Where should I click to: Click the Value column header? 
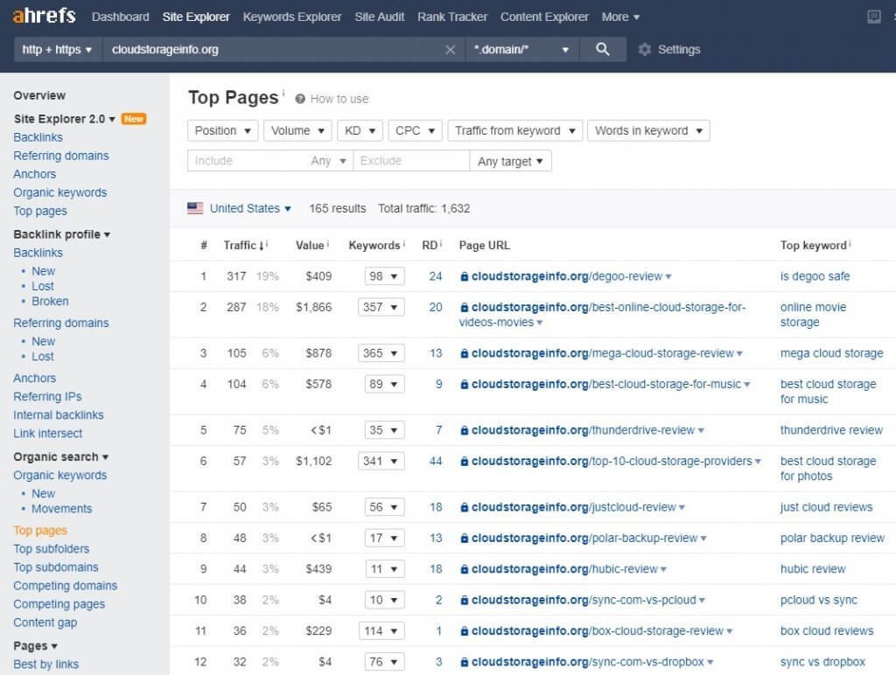pos(310,246)
